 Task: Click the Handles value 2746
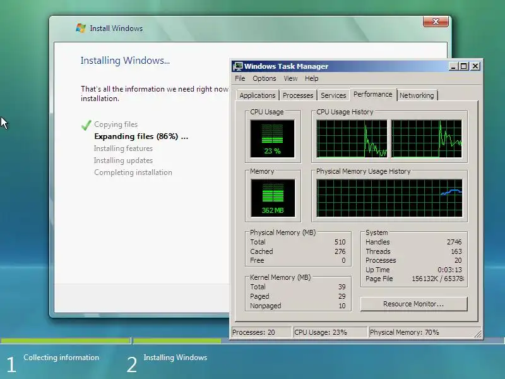click(x=454, y=242)
